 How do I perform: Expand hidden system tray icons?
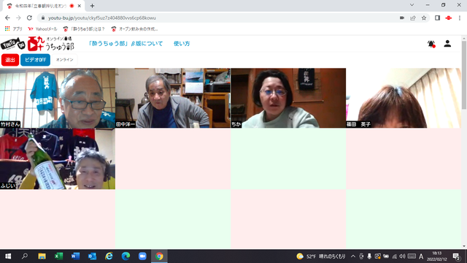coord(353,256)
